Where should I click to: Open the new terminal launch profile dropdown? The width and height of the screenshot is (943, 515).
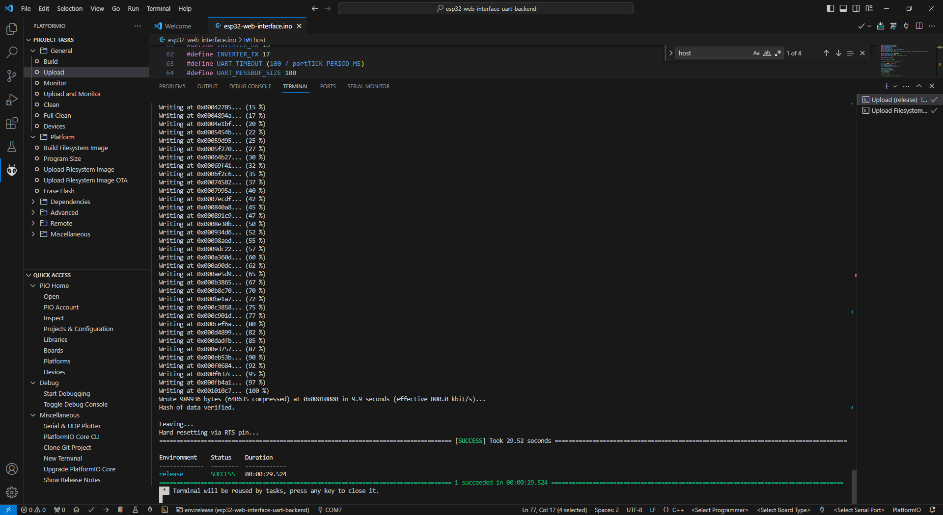tap(895, 86)
